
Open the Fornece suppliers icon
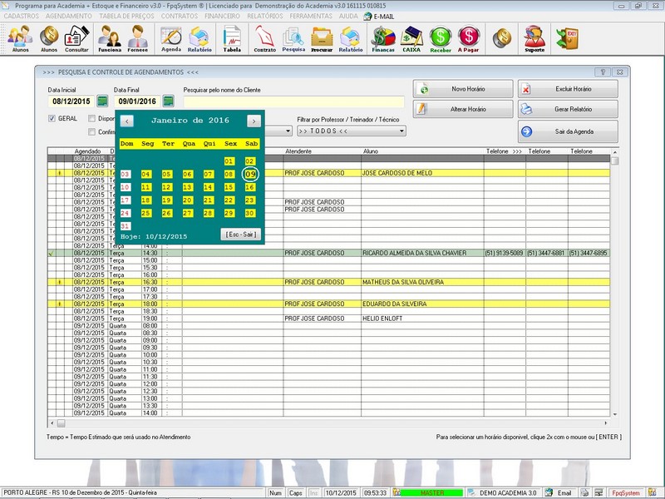point(138,38)
